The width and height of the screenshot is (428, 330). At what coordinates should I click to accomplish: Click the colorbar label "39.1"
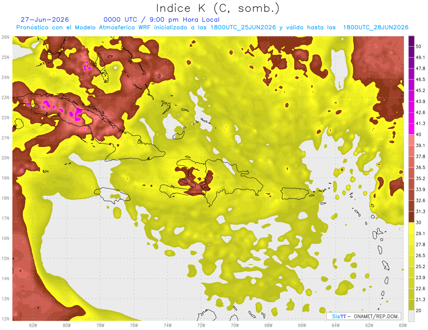point(421,145)
